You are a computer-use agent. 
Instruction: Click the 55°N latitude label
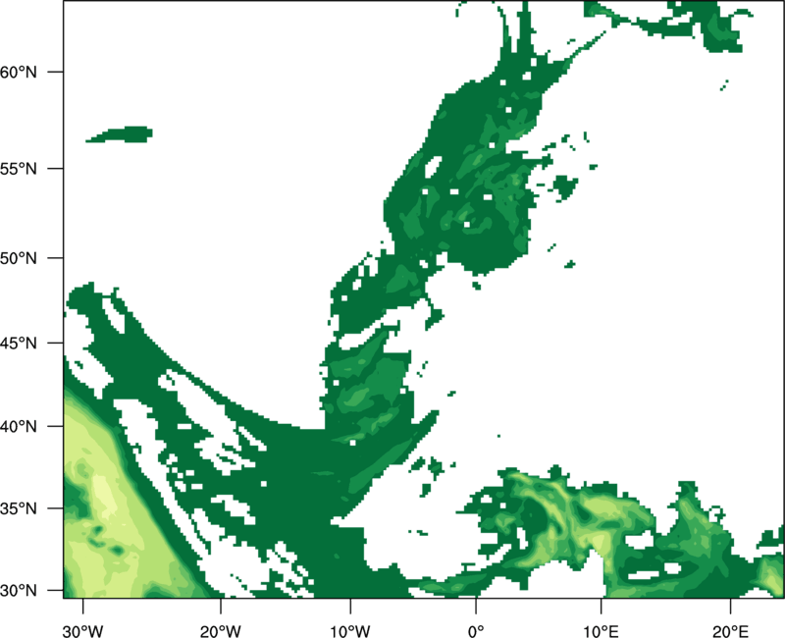point(19,169)
